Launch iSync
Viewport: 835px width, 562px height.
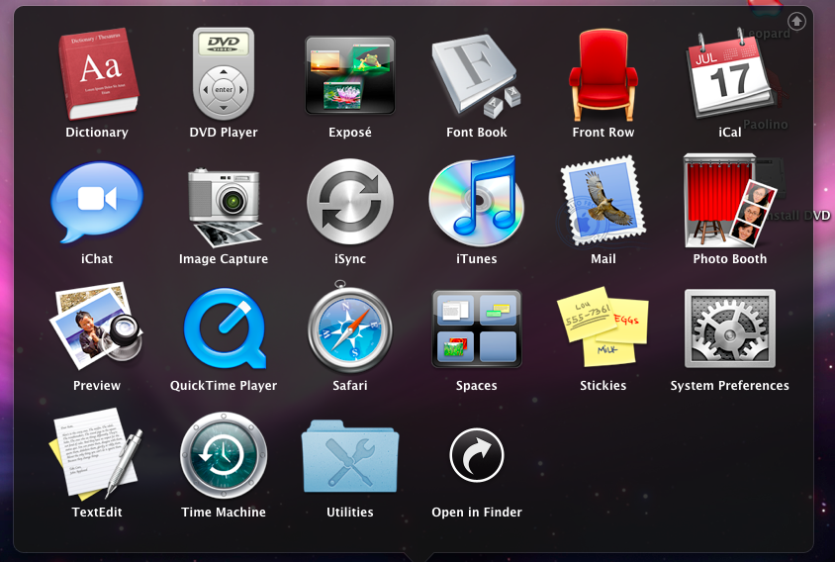click(x=350, y=202)
